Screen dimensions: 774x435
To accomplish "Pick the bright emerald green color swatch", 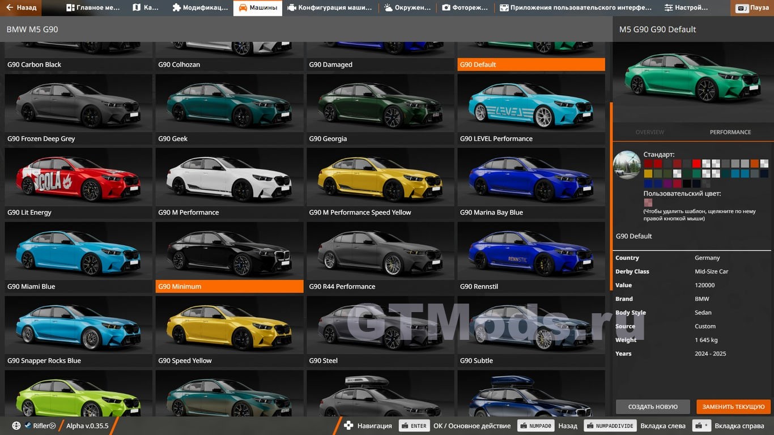I will pyautogui.click(x=696, y=174).
